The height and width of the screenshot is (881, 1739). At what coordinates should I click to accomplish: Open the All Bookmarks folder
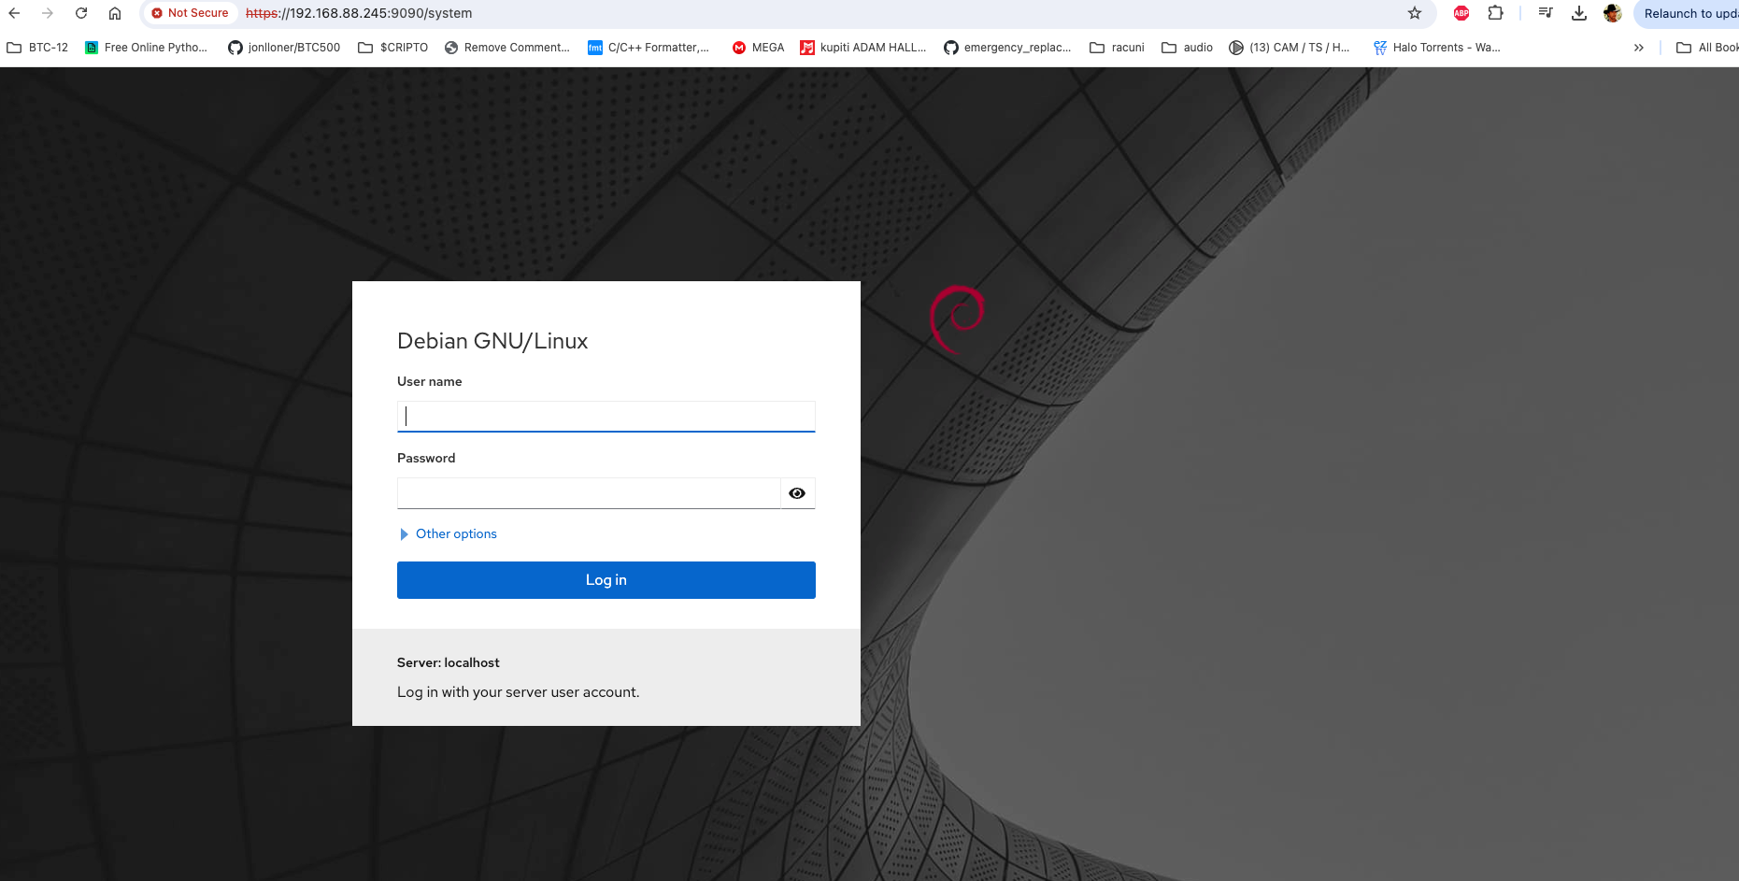coord(1707,48)
